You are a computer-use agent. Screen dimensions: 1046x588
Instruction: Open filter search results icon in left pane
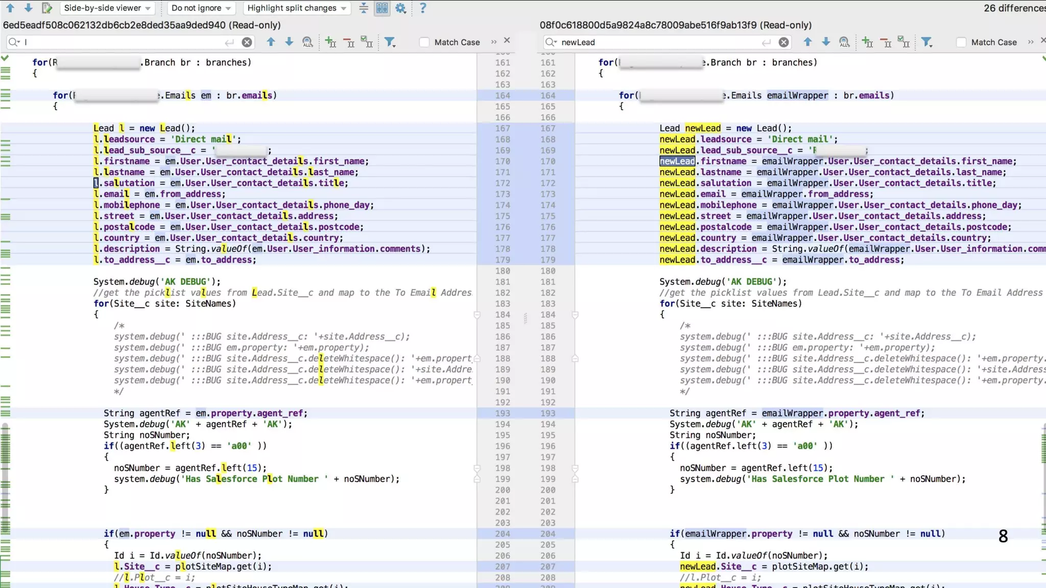pyautogui.click(x=390, y=42)
